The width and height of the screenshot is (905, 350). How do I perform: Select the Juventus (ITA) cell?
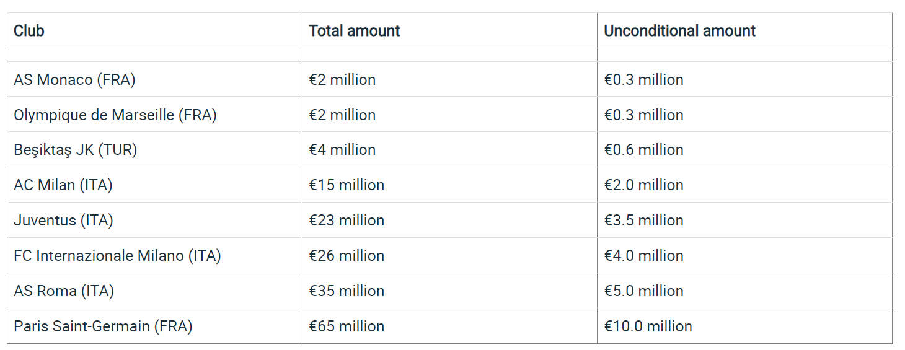154,220
